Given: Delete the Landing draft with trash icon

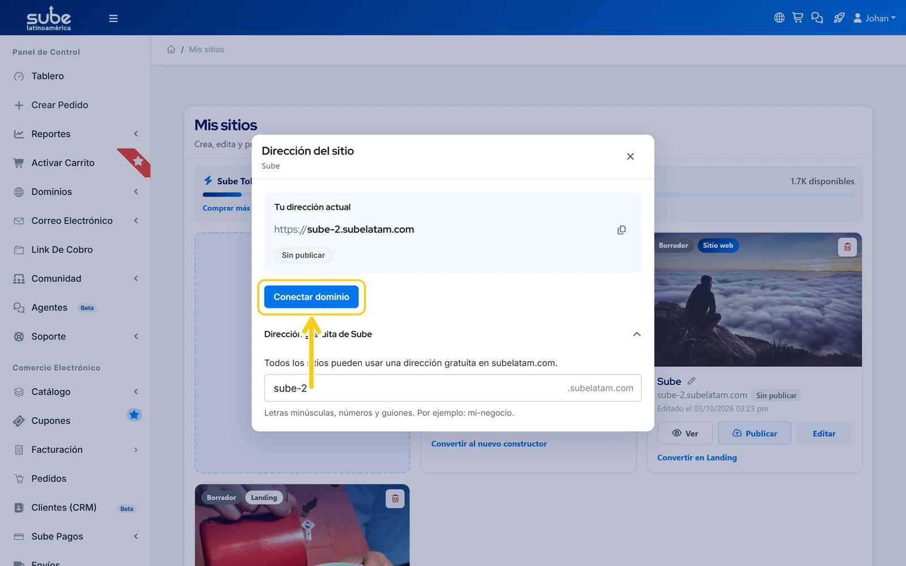Looking at the screenshot, I should (395, 499).
